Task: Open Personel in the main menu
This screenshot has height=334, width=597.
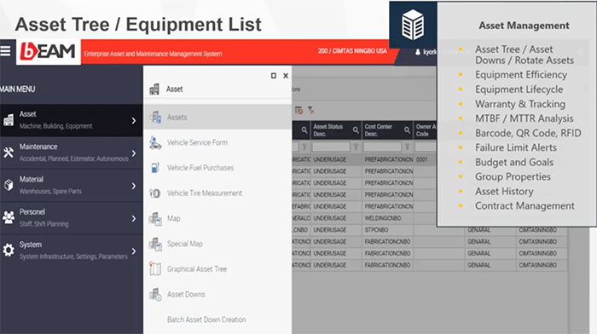Action: [71, 218]
